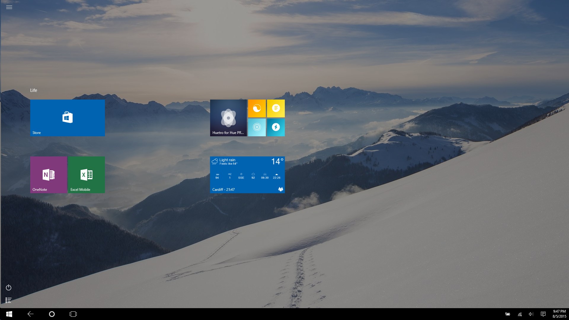
Task: Launch OneNote from its tile
Action: [x=48, y=175]
